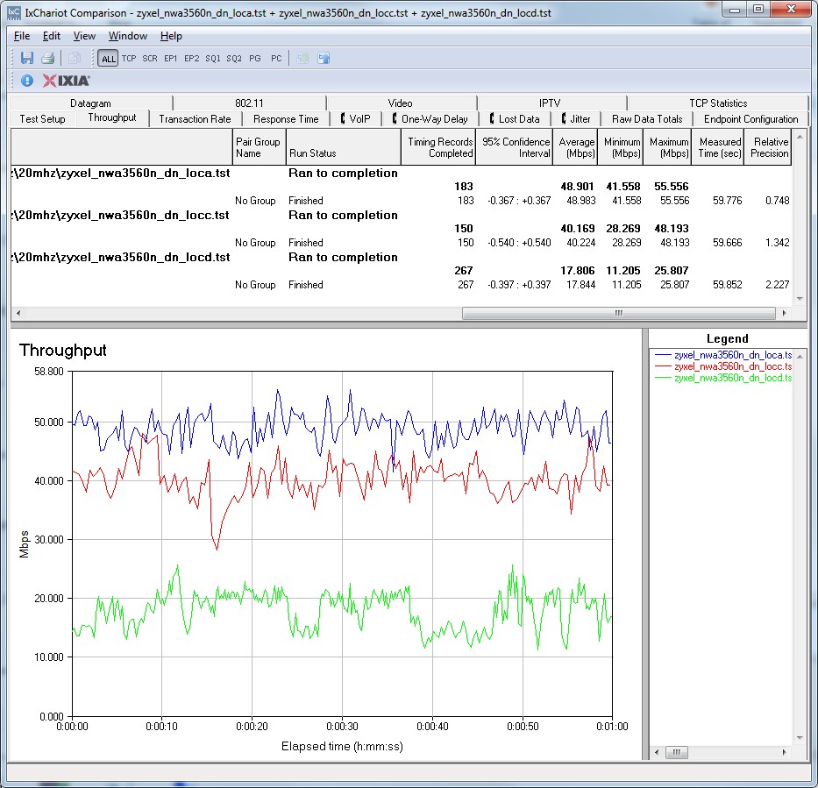Toggle the ALL filter button
This screenshot has width=818, height=788.
tap(109, 59)
